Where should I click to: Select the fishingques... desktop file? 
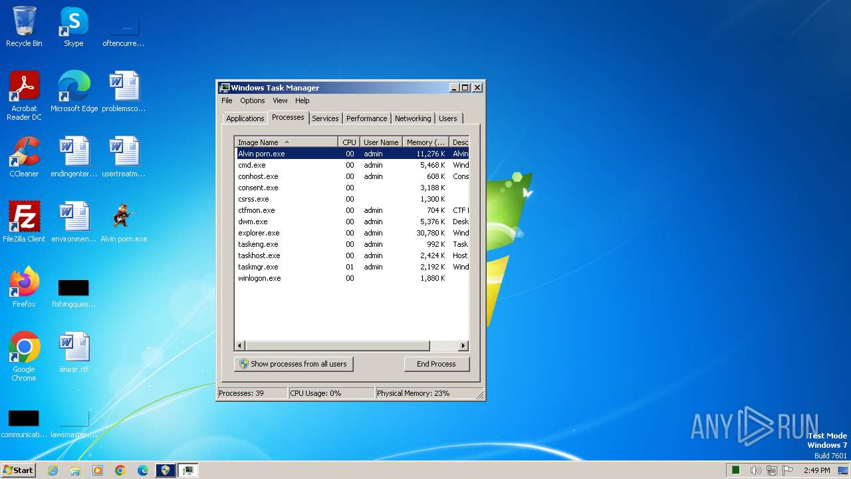point(74,293)
